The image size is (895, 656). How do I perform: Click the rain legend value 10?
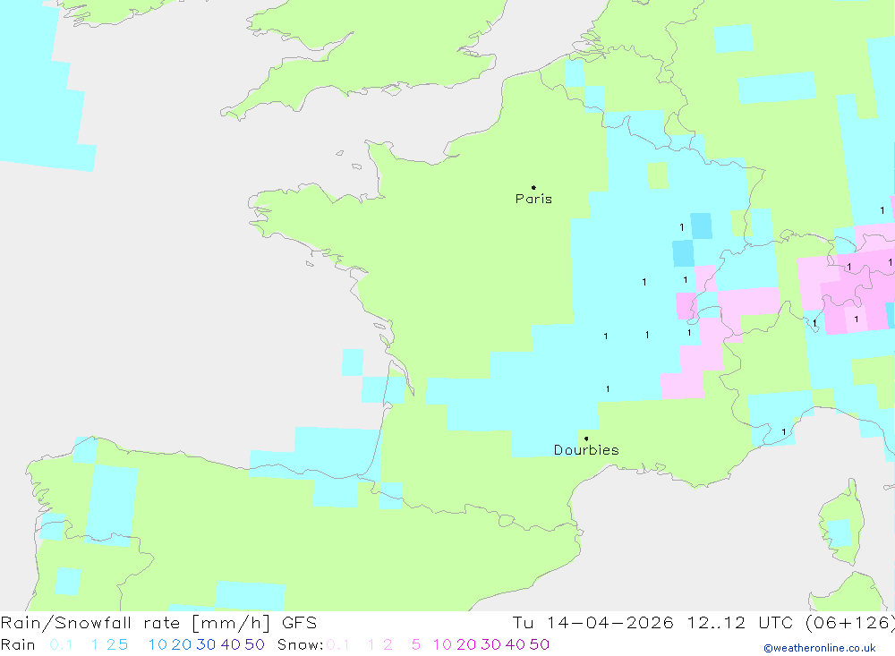click(158, 644)
